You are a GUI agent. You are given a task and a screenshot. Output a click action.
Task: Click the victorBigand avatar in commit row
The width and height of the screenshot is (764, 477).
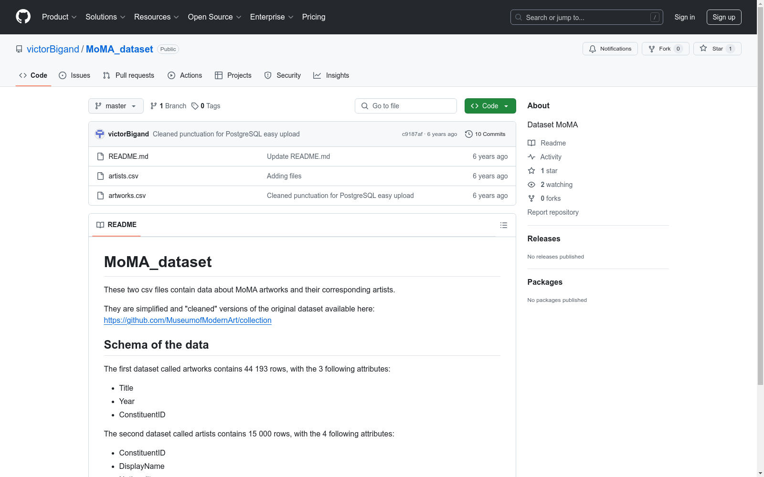pyautogui.click(x=100, y=134)
